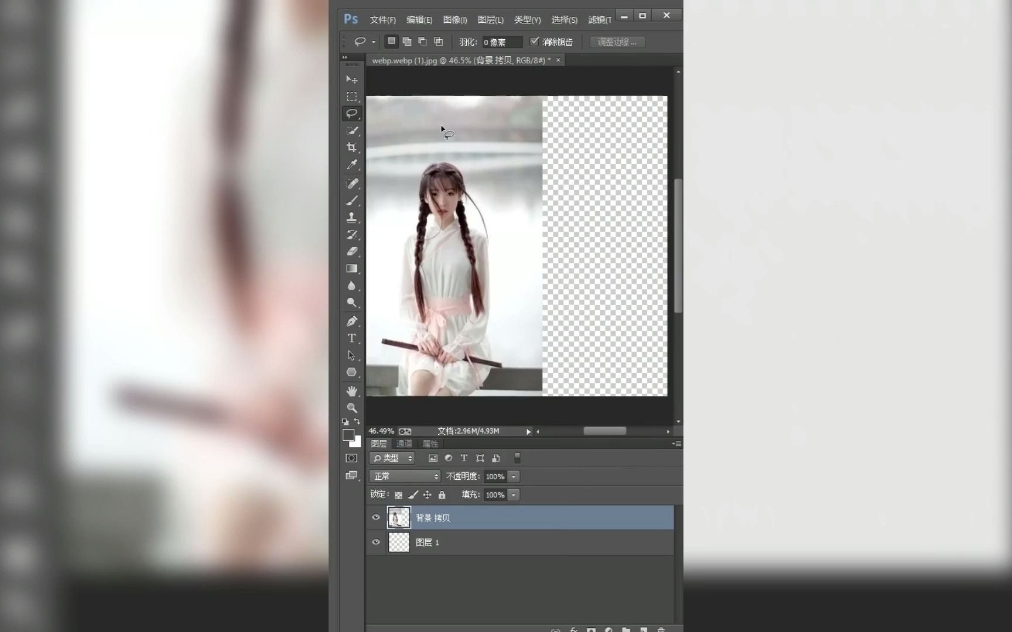Hide the 图层 1 layer

pos(376,542)
